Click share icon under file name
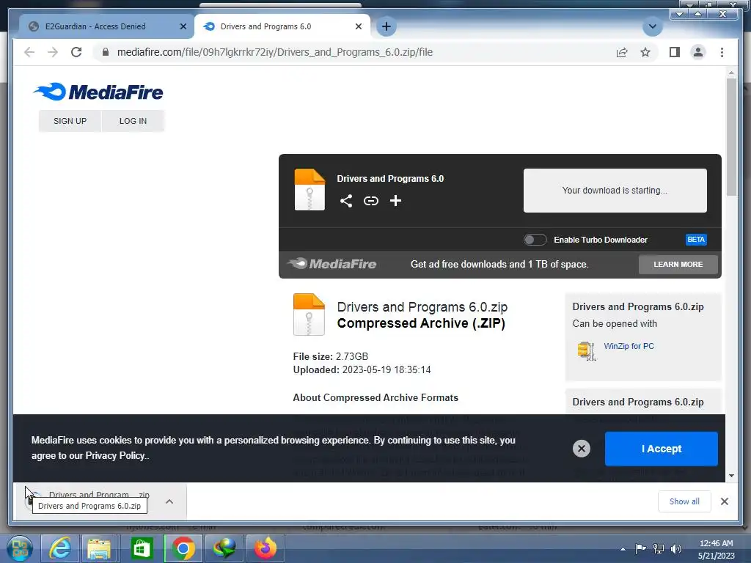 pyautogui.click(x=346, y=201)
